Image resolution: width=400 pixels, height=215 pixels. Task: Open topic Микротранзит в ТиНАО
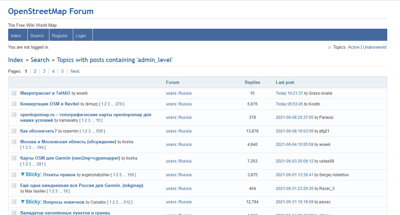(45, 93)
